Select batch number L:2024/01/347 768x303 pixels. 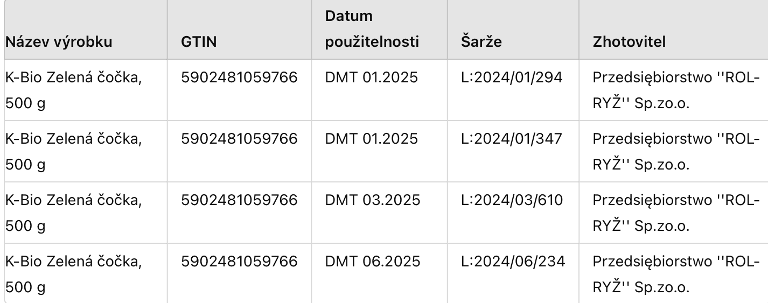tap(513, 139)
